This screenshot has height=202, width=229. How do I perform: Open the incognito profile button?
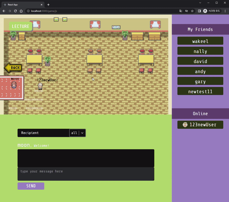[x=211, y=11]
